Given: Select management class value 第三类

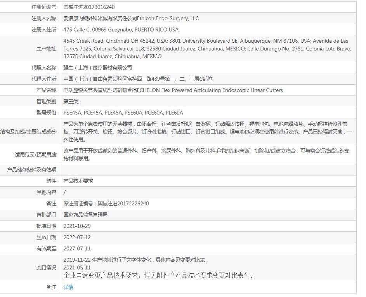Looking at the screenshot, I should point(71,101).
